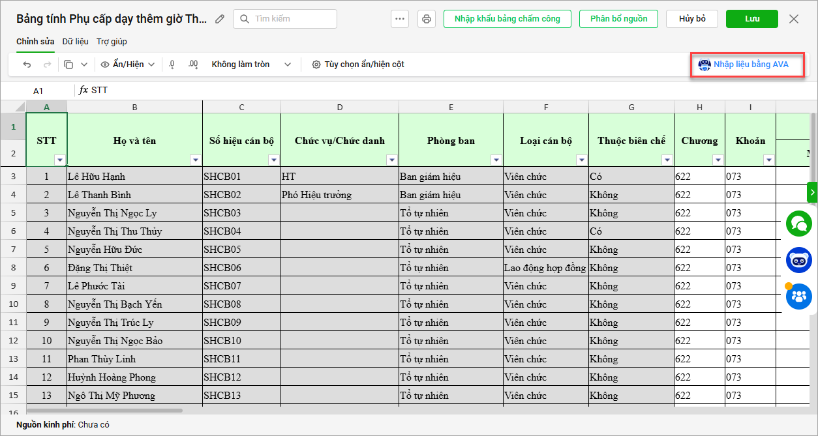This screenshot has width=818, height=436.
Task: Click the blue community people icon
Action: pos(799,297)
